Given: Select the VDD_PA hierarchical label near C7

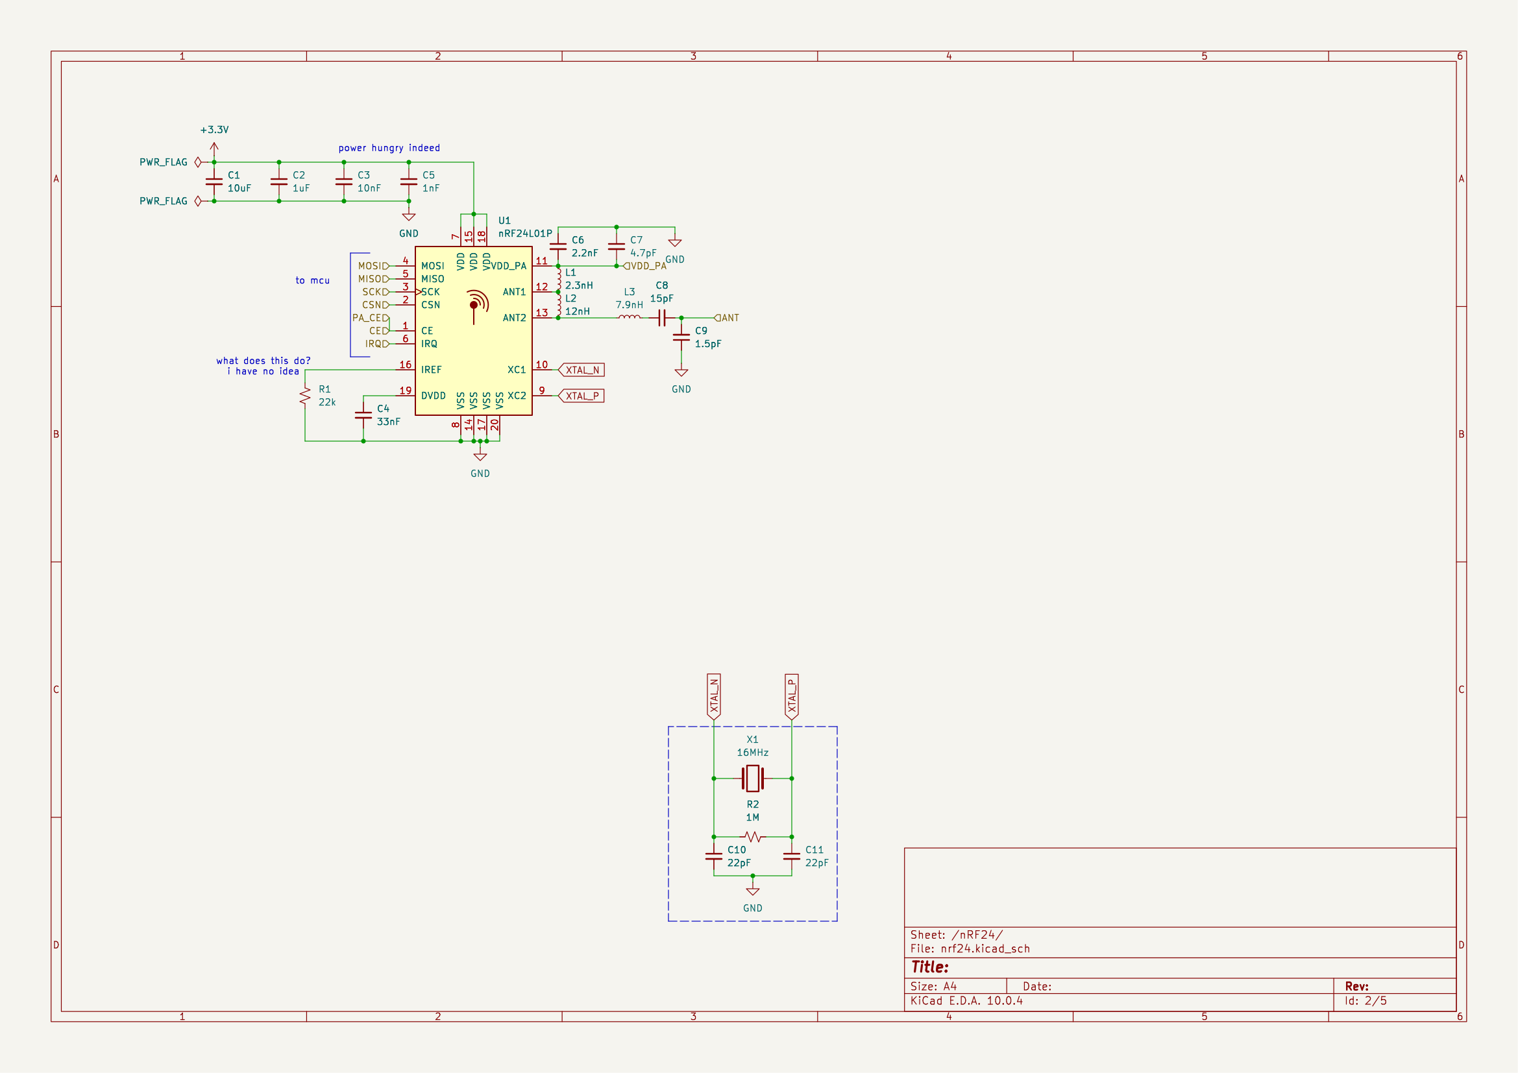Looking at the screenshot, I should (644, 266).
